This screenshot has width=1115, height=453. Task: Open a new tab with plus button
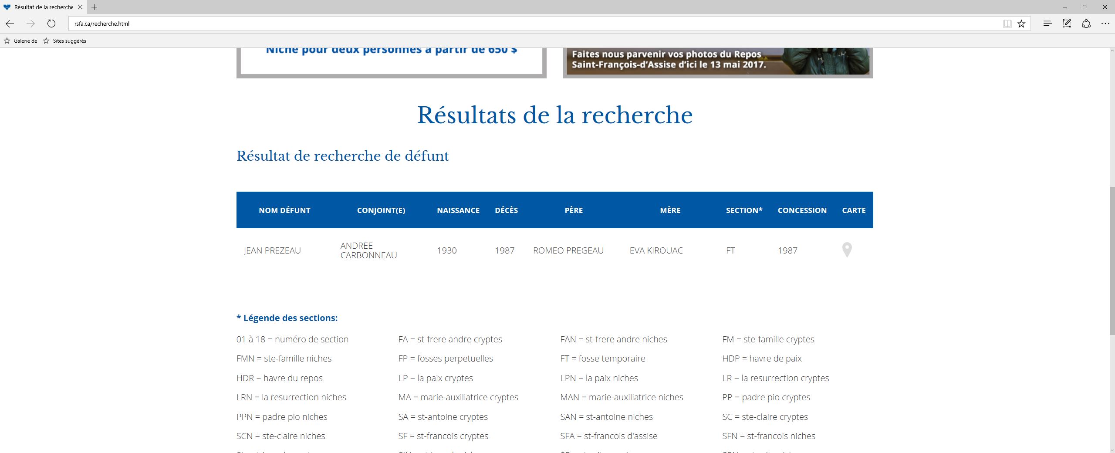pos(95,7)
